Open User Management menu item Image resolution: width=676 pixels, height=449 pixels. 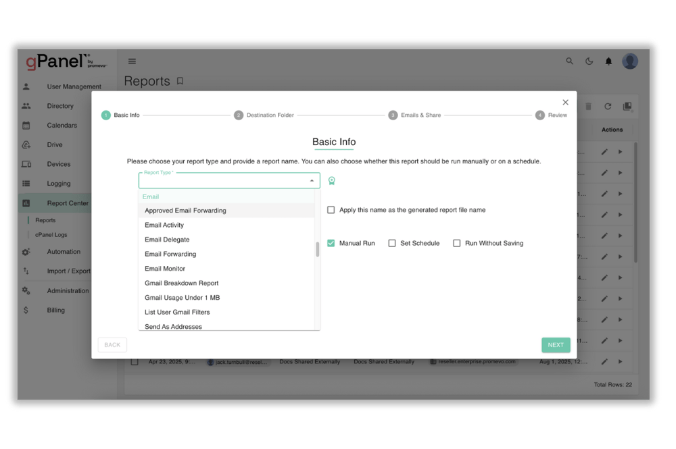coord(74,86)
